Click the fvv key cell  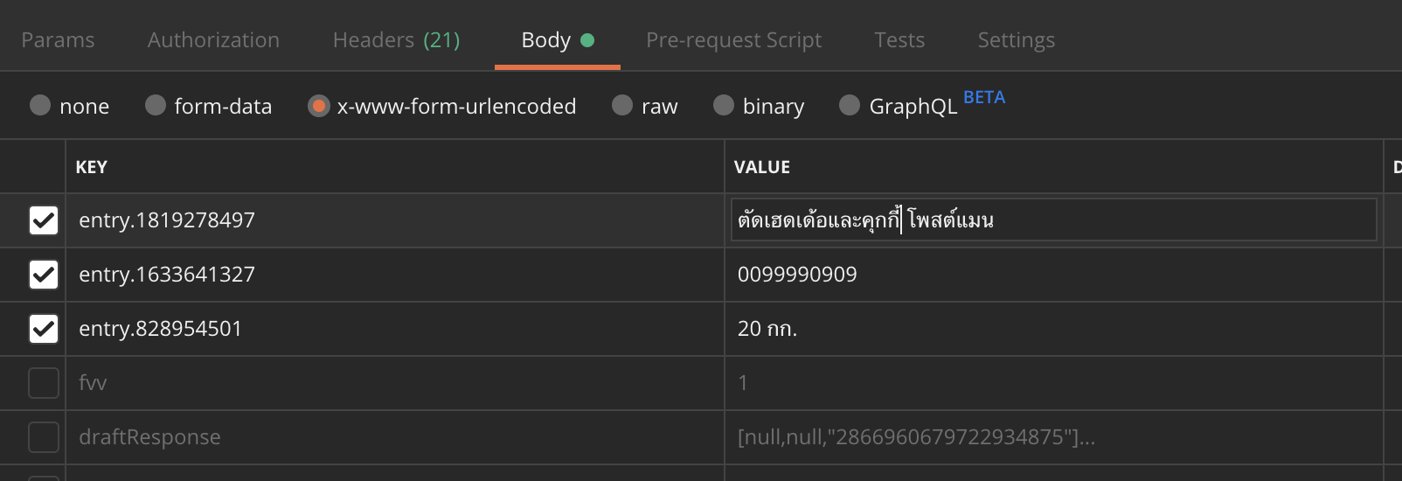395,383
